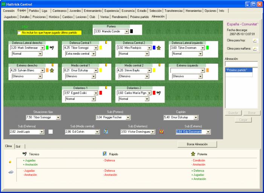The image size is (264, 193).
Task: Click the blue swatch next to Miro Radojcic
Action: (x=154, y=47)
